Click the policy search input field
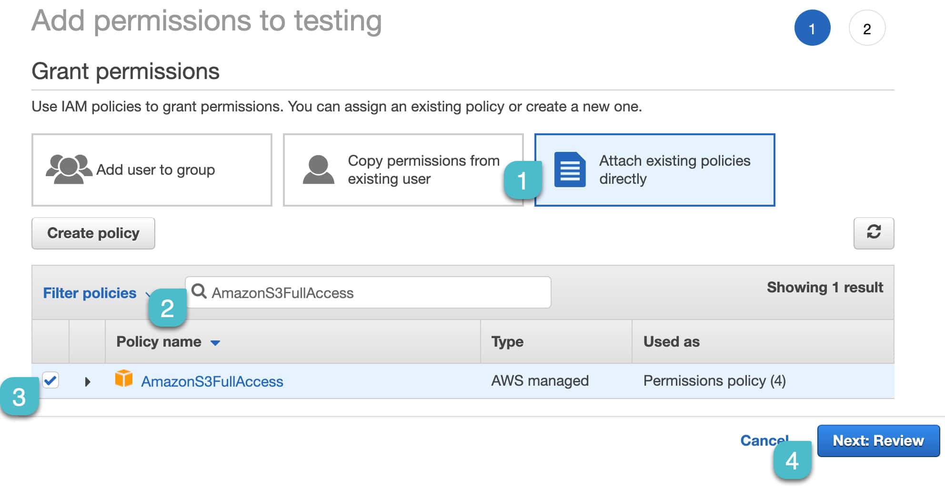This screenshot has width=945, height=499. click(x=368, y=292)
